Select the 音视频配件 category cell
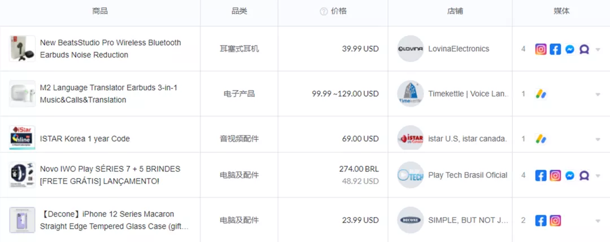 (239, 139)
